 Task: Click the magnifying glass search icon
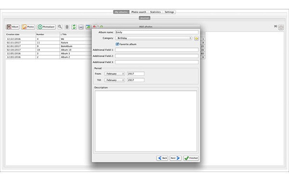60,27
